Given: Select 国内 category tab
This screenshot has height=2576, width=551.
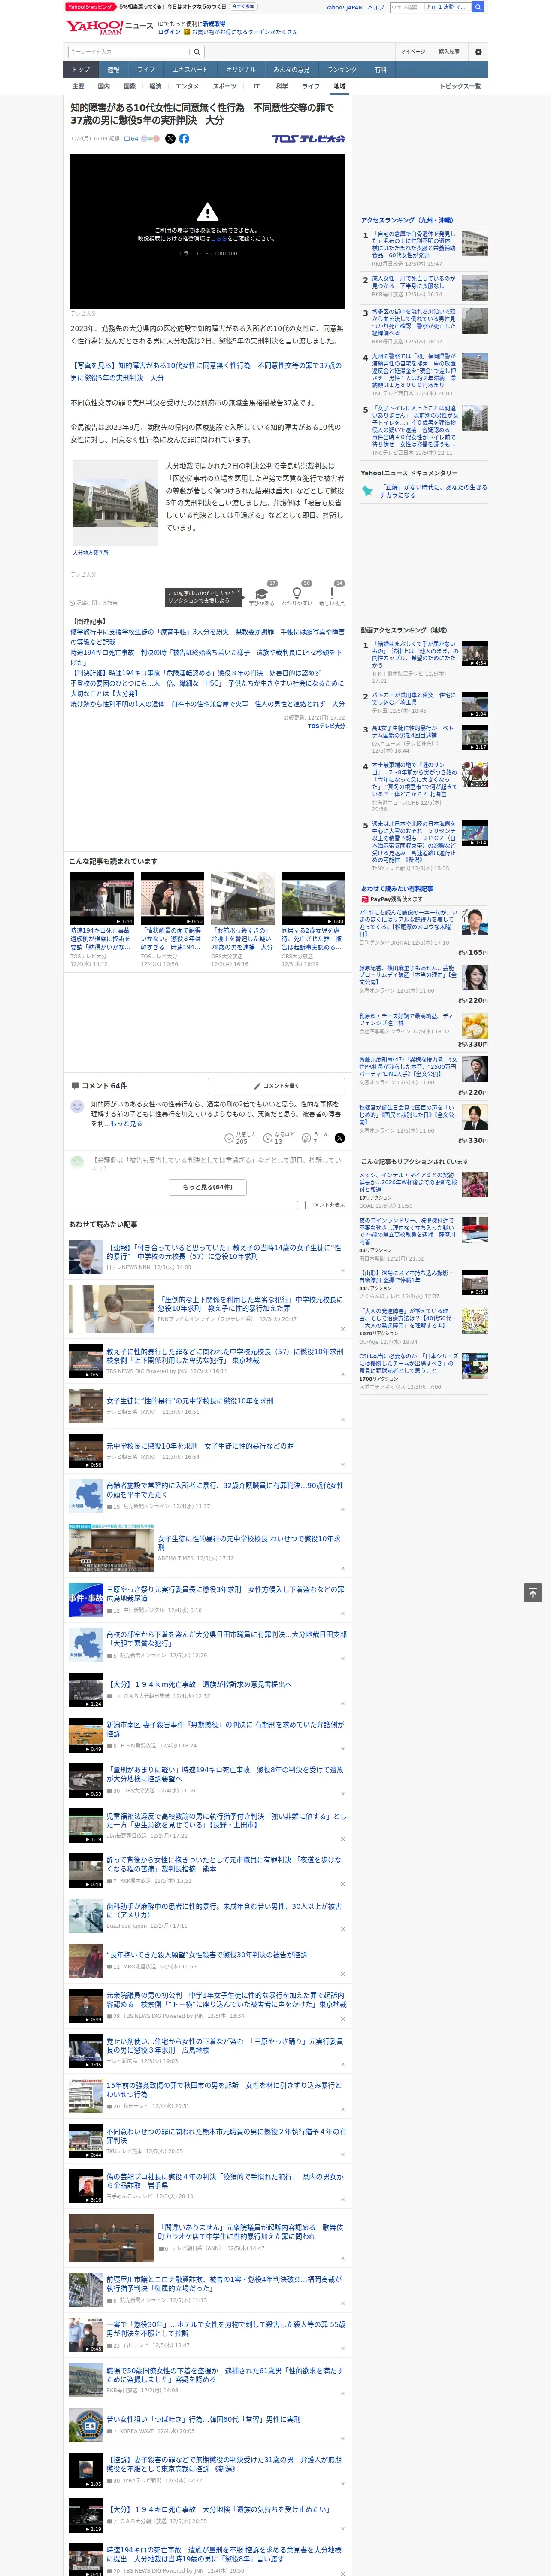Looking at the screenshot, I should click(x=104, y=86).
